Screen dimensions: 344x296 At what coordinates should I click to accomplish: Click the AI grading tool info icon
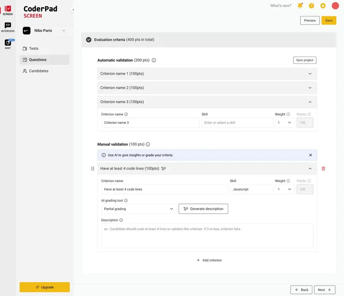coord(126,200)
